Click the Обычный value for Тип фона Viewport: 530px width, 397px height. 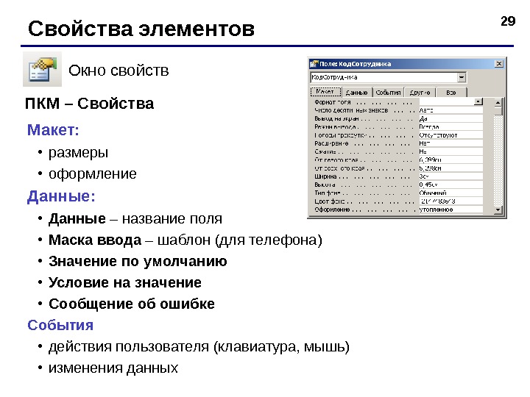point(451,193)
